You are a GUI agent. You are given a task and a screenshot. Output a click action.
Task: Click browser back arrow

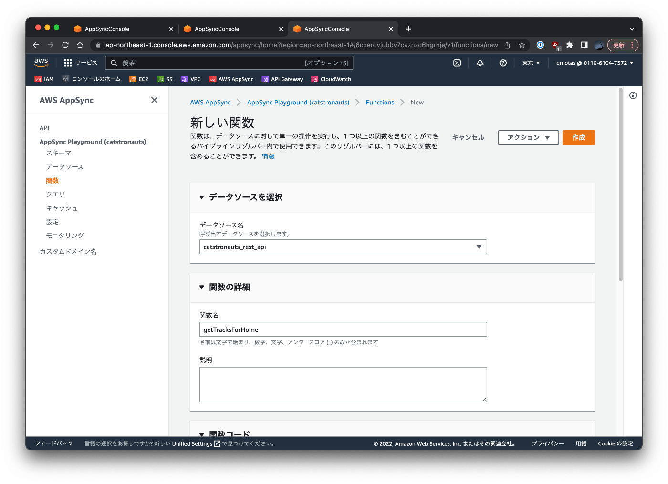(36, 45)
